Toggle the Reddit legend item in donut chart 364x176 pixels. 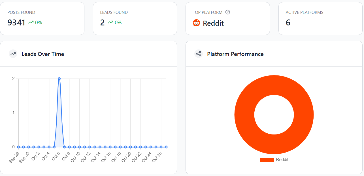[x=274, y=160]
